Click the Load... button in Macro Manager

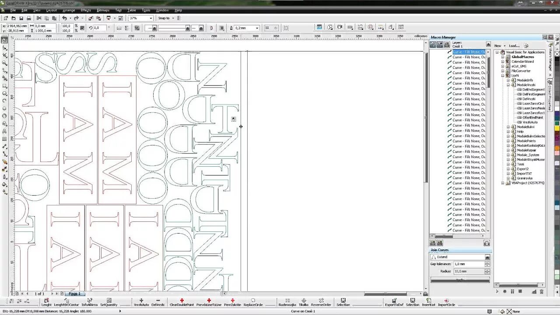point(514,45)
